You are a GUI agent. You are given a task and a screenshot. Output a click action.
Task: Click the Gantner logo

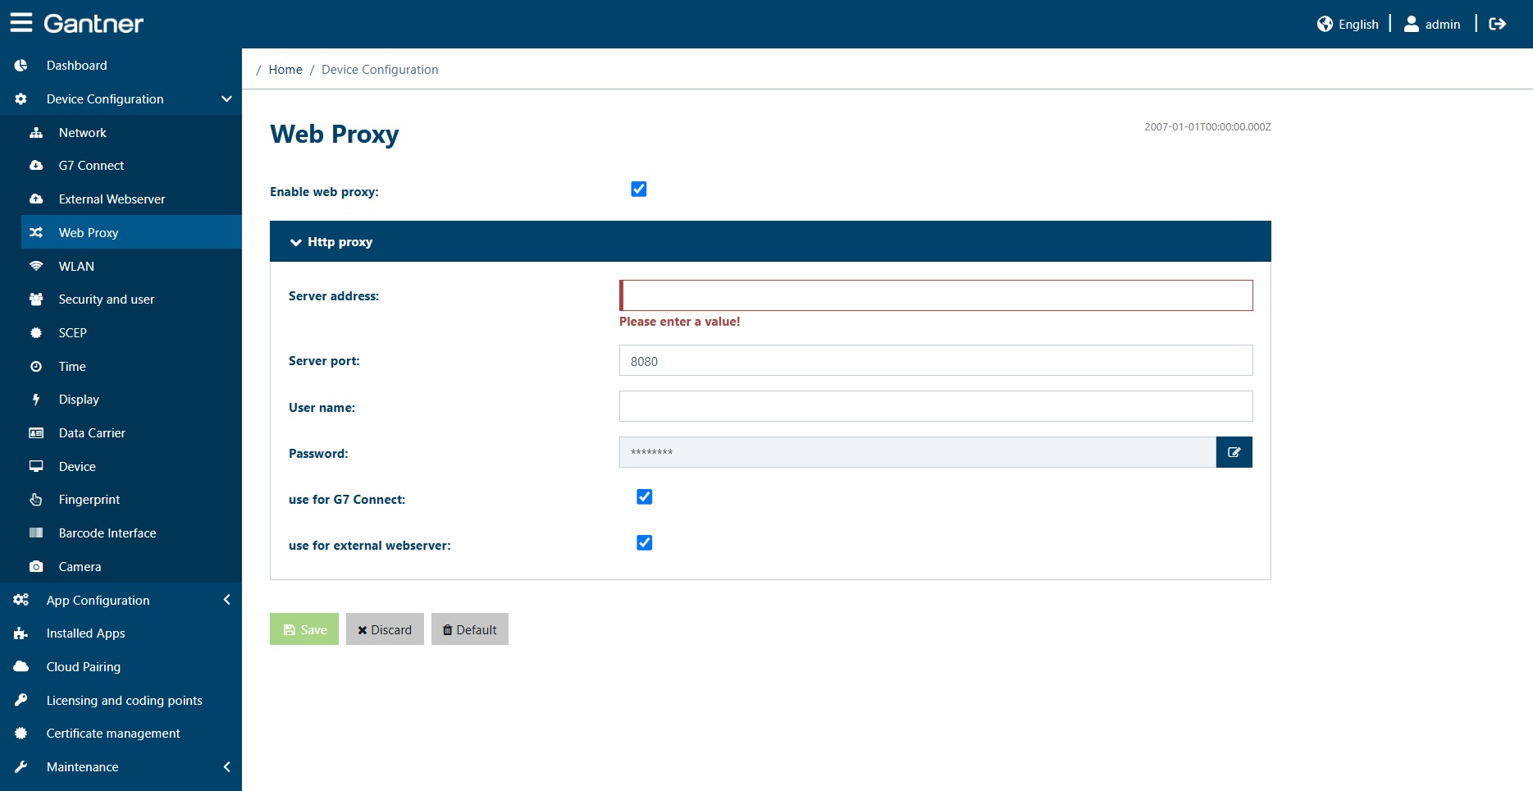click(94, 24)
